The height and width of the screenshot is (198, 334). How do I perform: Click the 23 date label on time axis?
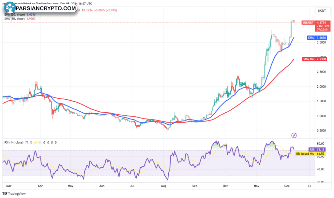(309, 186)
